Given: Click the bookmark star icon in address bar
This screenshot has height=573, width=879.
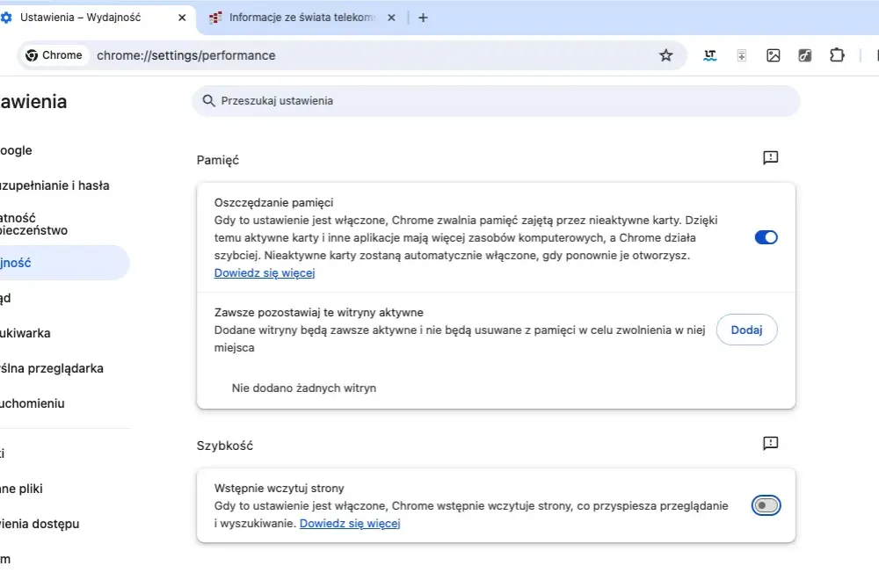Looking at the screenshot, I should (665, 55).
